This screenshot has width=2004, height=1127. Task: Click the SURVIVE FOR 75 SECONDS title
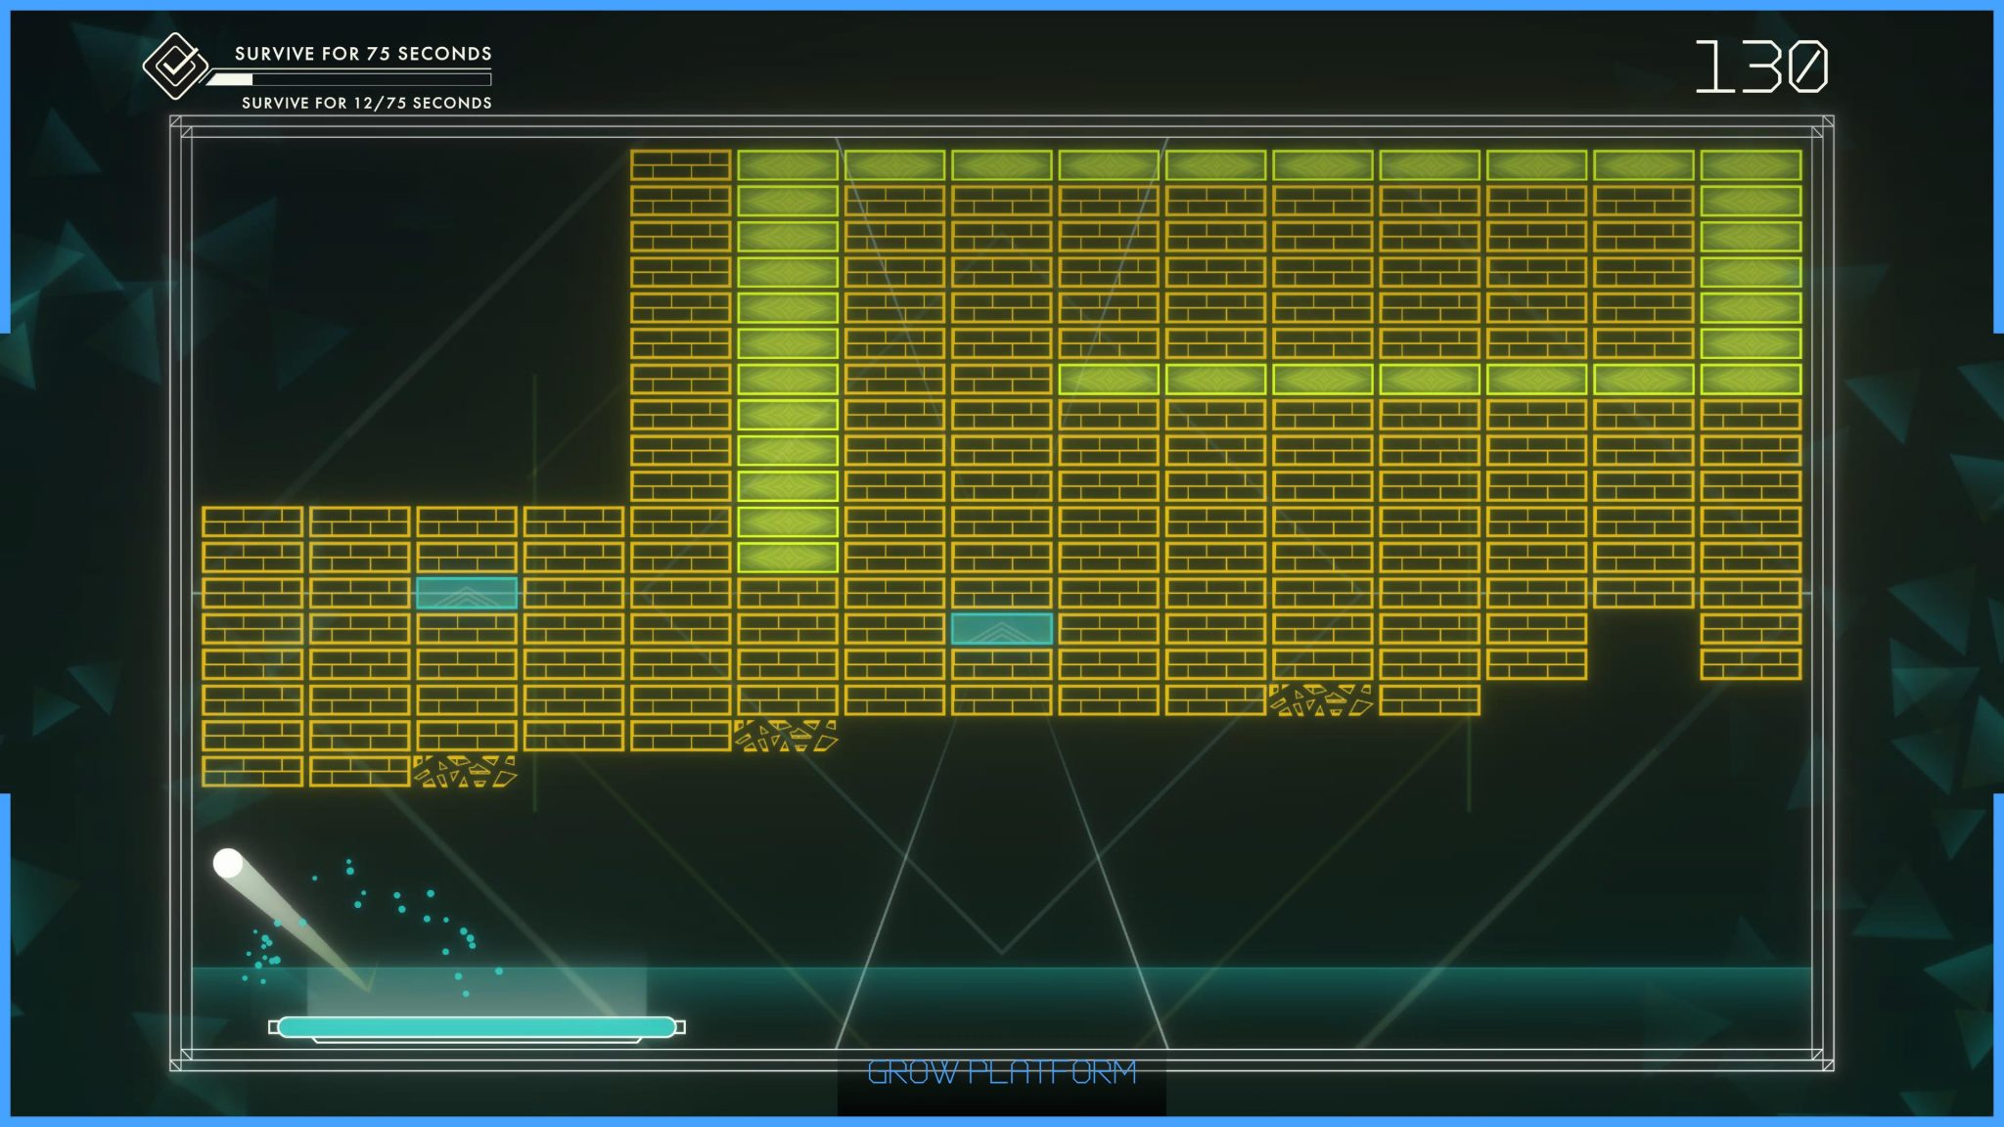(x=363, y=54)
